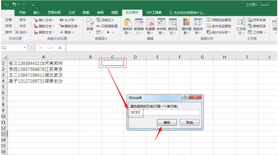Select column A header

[43, 57]
